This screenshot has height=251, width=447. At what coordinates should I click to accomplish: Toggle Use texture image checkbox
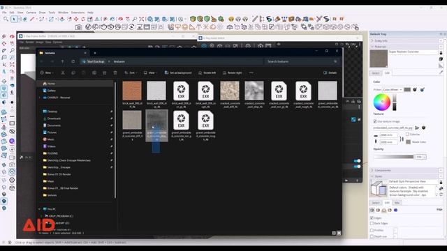coord(375,121)
